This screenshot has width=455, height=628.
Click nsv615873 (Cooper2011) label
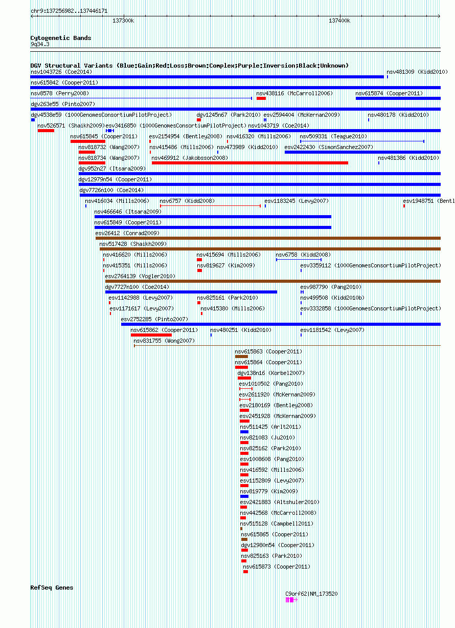click(x=277, y=567)
